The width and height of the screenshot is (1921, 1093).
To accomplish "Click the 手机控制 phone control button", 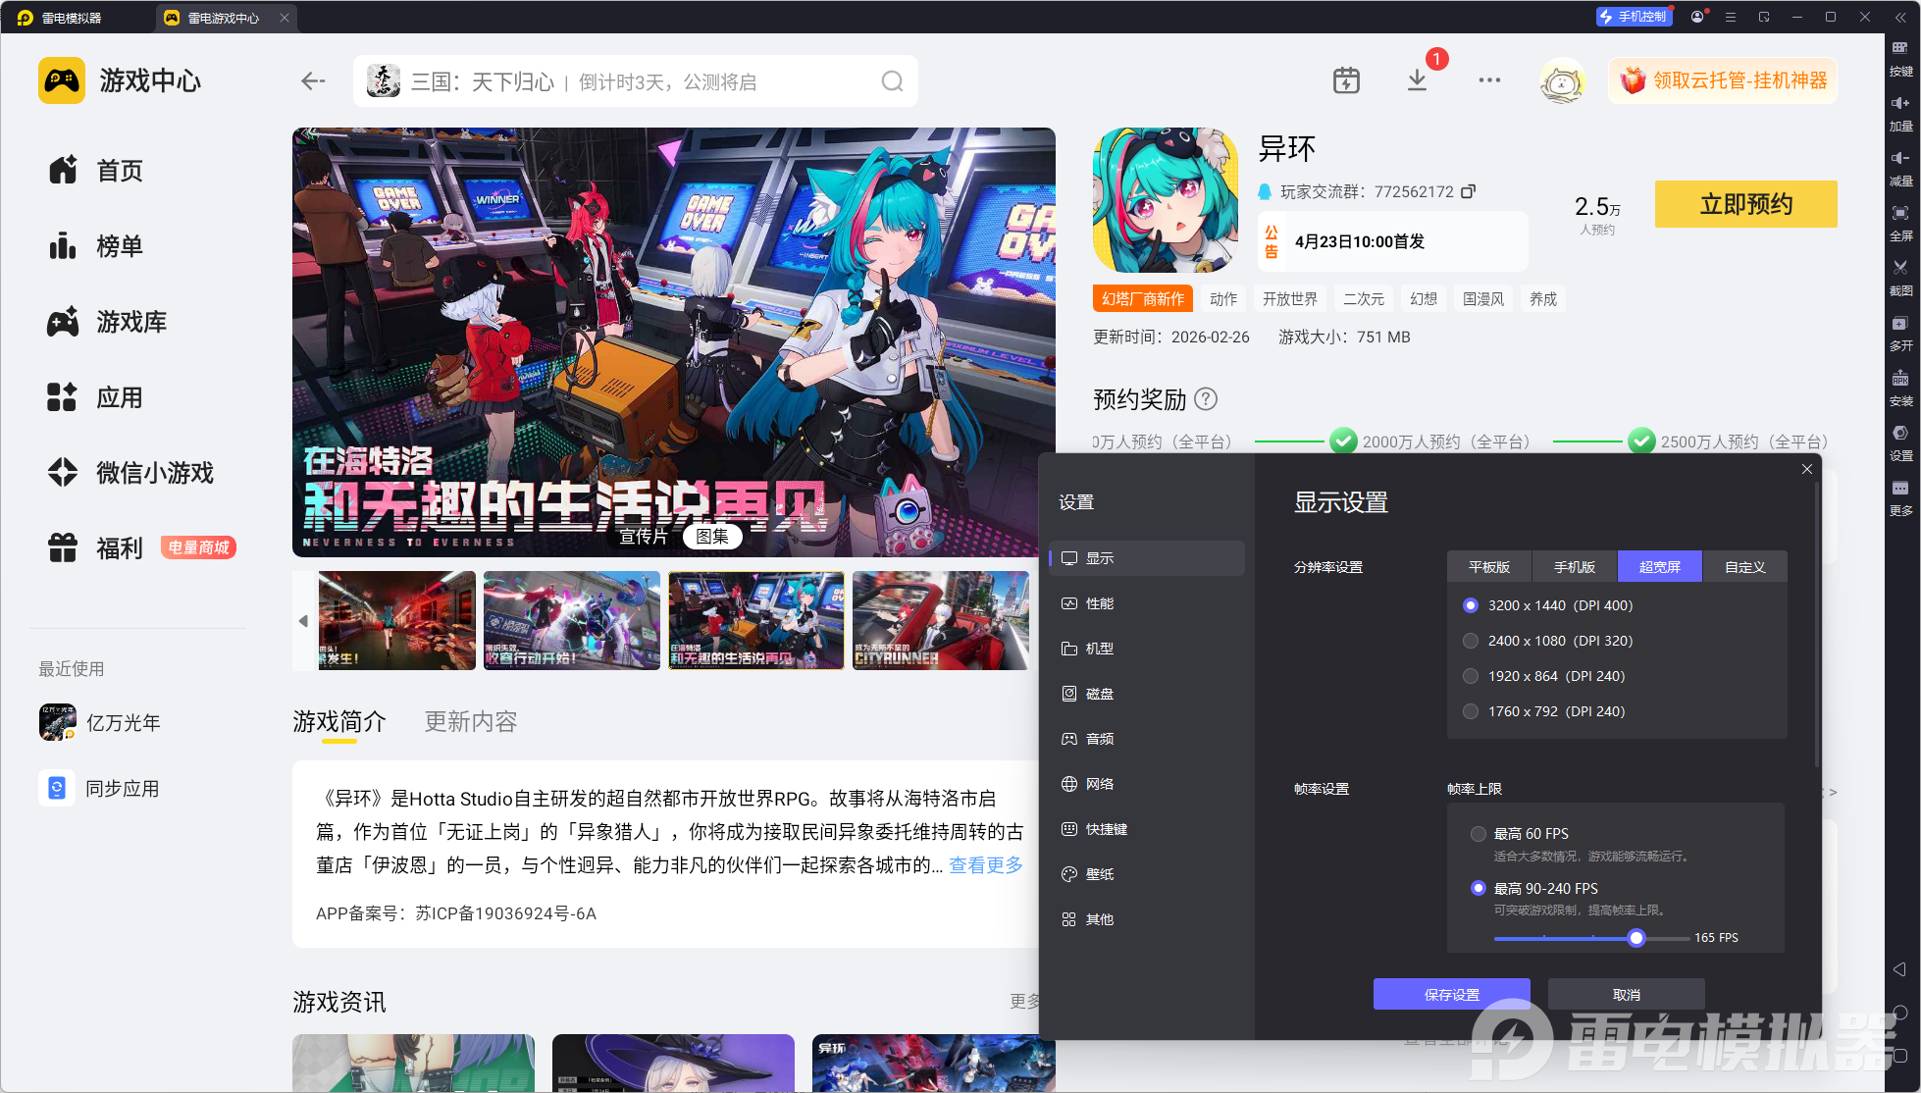I will point(1634,17).
